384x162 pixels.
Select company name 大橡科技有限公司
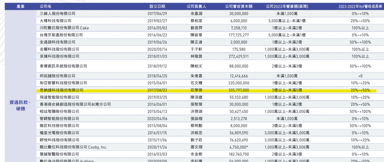(x=55, y=21)
